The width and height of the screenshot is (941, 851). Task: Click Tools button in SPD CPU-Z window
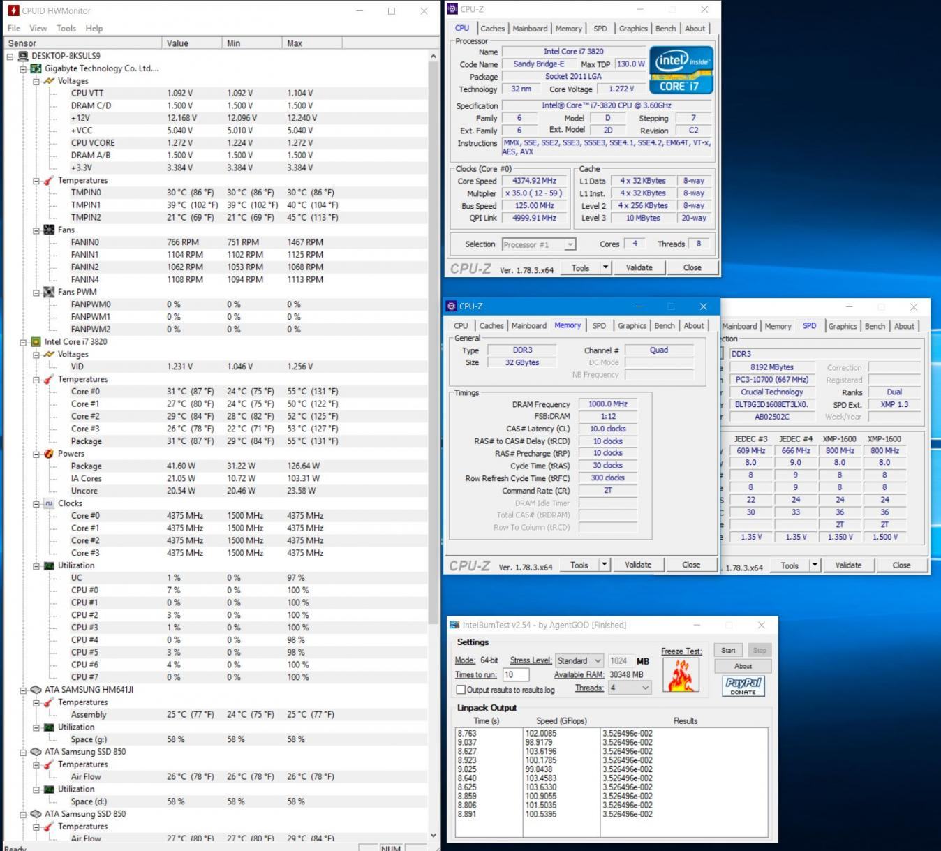pyautogui.click(x=790, y=565)
